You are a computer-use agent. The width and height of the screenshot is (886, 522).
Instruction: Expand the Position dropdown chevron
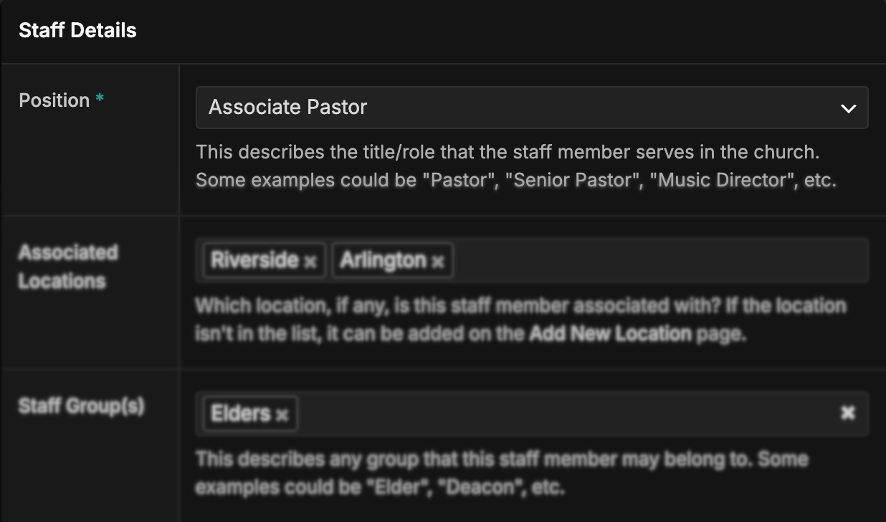pyautogui.click(x=848, y=108)
